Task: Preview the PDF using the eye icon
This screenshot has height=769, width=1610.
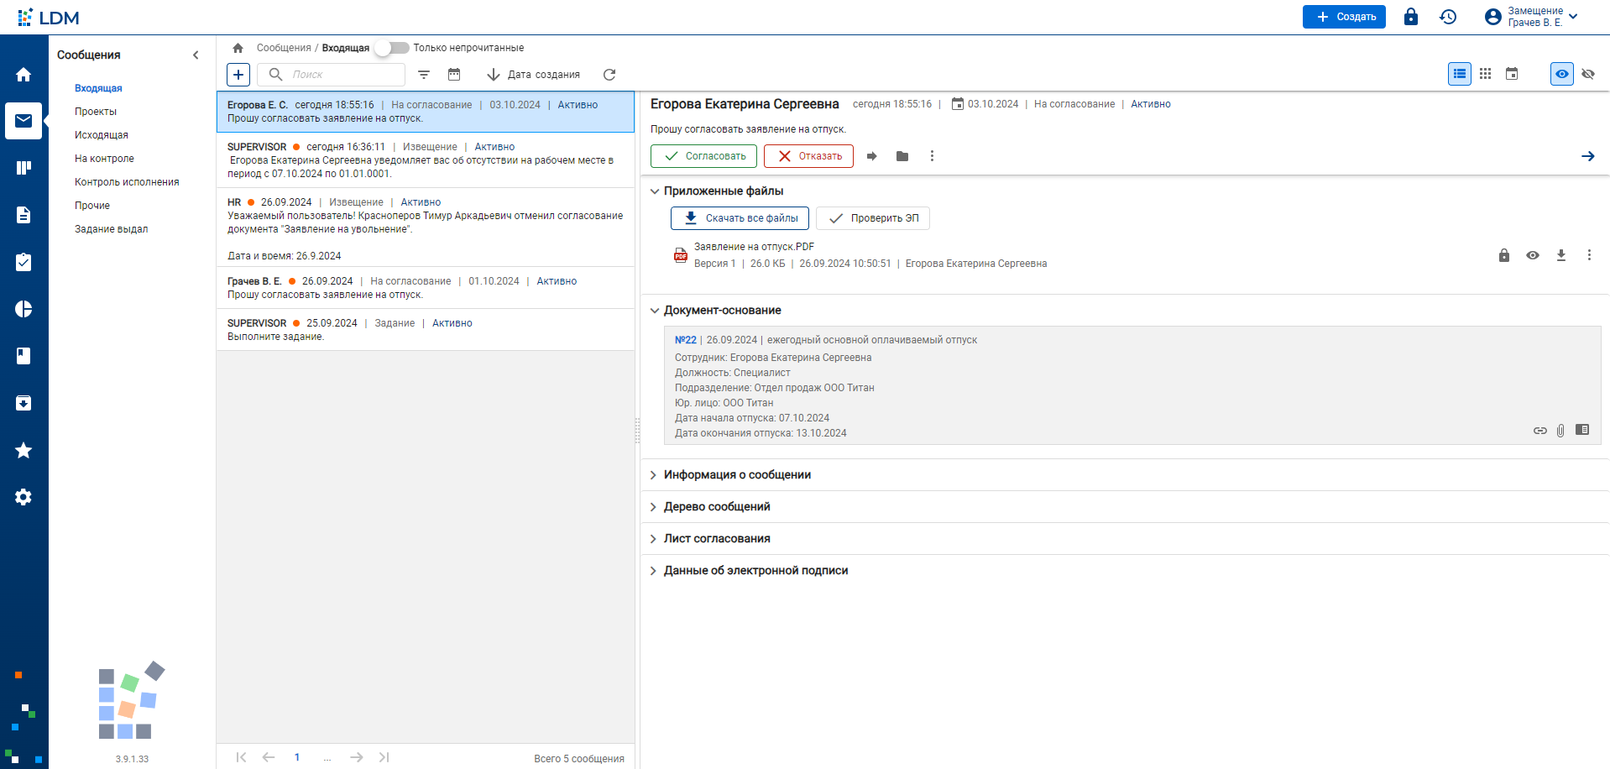Action: point(1534,256)
